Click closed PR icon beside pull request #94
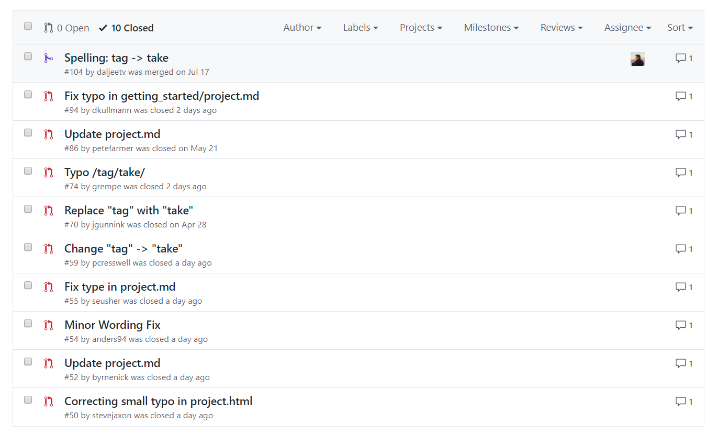Viewport: 718px width, 436px height. tap(49, 96)
